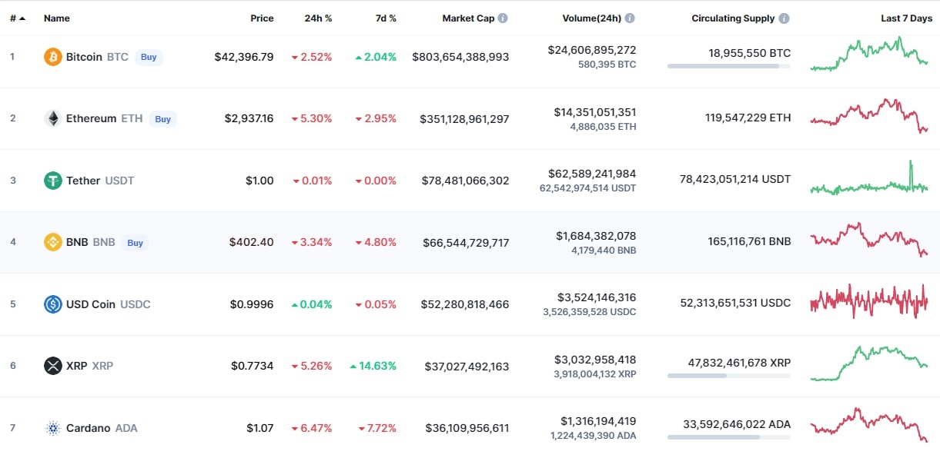Sort table by Name column
This screenshot has width=940, height=458.
pos(57,18)
